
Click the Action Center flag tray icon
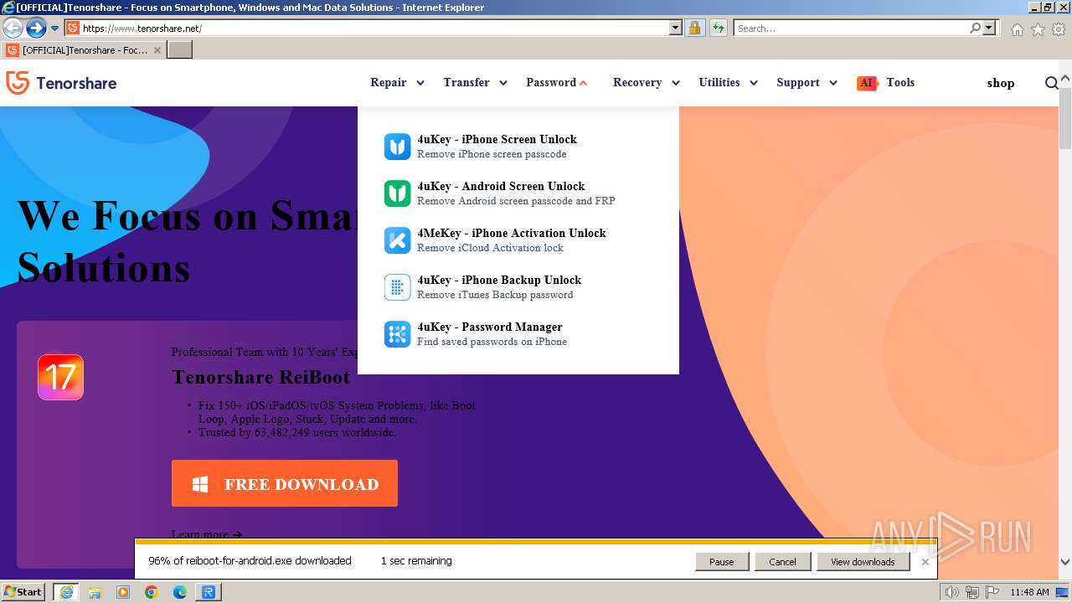[991, 592]
